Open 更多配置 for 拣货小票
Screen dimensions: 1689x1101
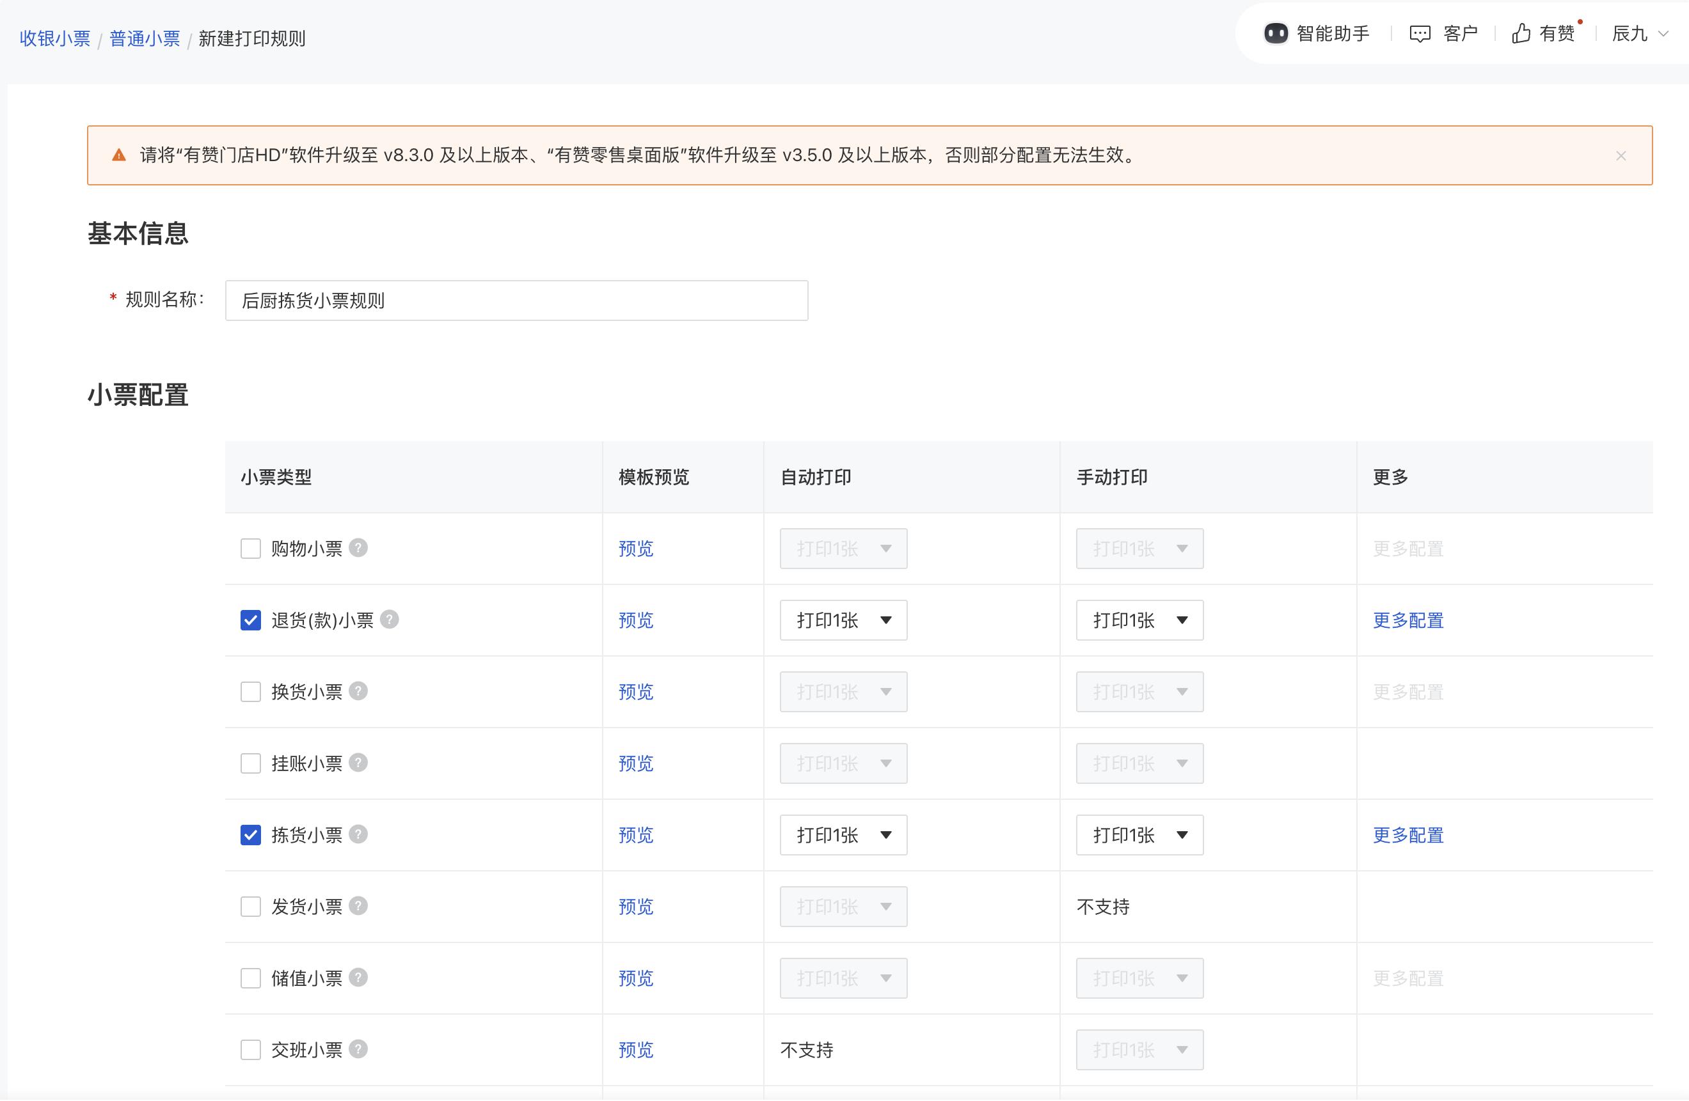pos(1408,835)
